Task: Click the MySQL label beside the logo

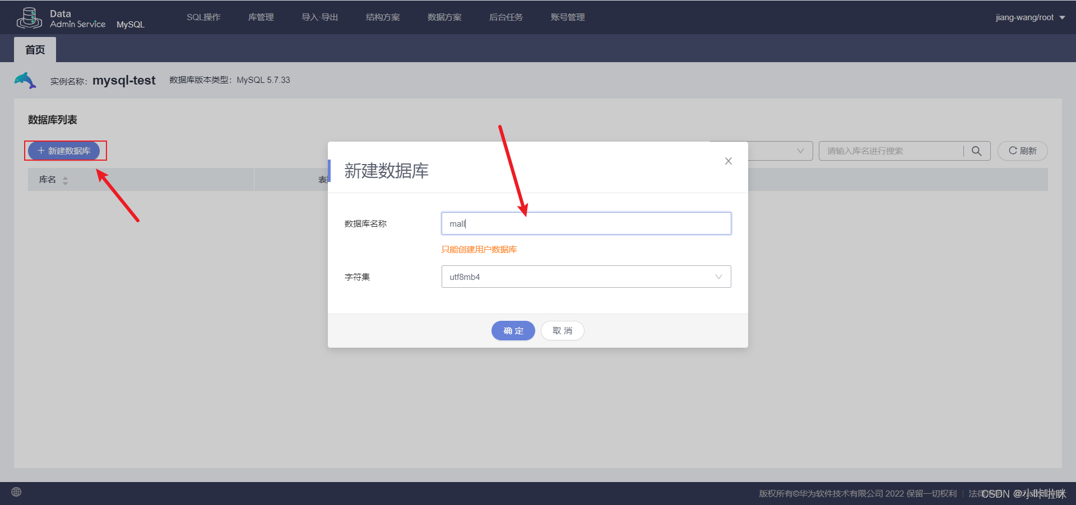Action: click(131, 25)
